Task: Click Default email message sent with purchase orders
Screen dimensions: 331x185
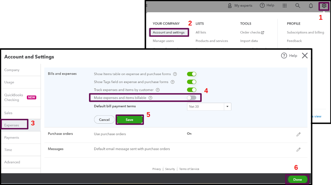Action: tap(132, 149)
